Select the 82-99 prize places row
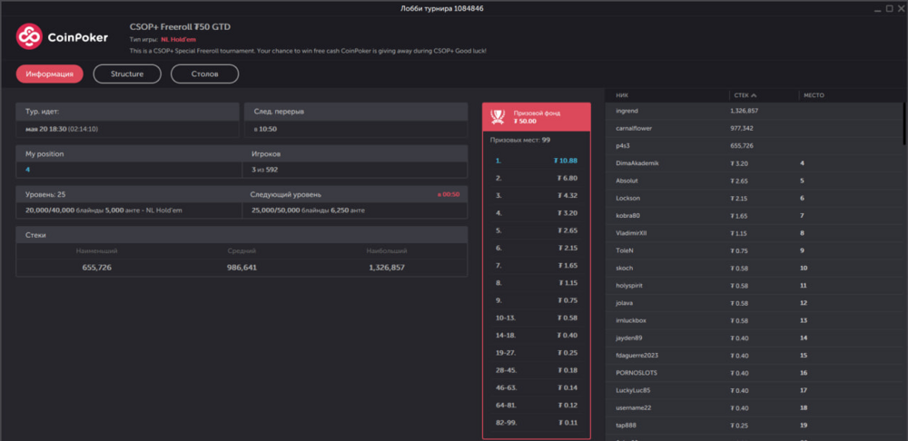 pos(536,423)
